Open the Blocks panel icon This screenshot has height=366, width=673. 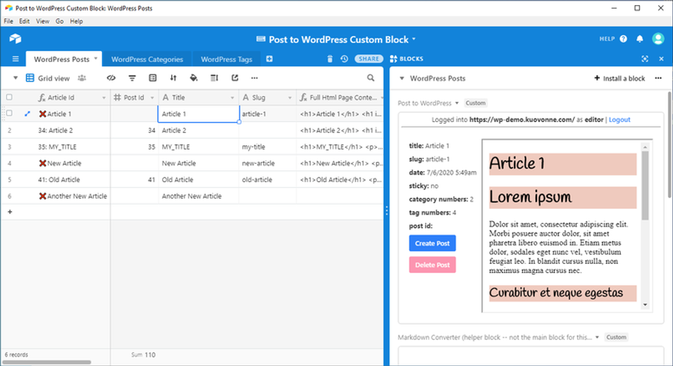point(394,59)
